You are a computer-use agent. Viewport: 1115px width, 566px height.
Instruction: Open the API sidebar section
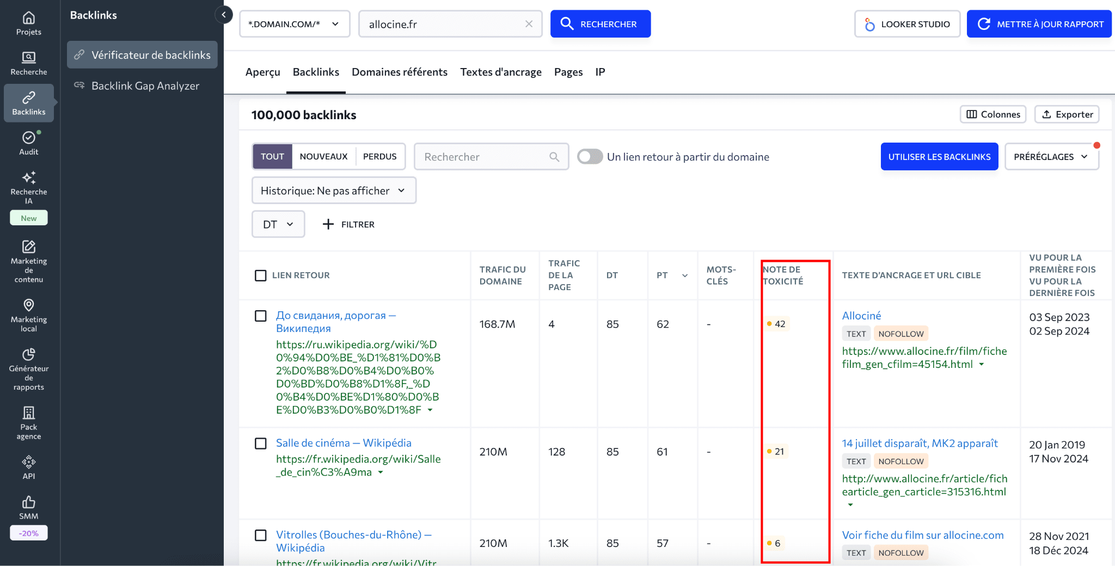[x=29, y=468]
